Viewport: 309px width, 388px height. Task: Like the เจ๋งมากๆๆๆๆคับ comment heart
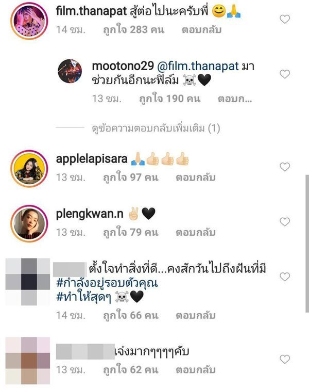click(285, 359)
